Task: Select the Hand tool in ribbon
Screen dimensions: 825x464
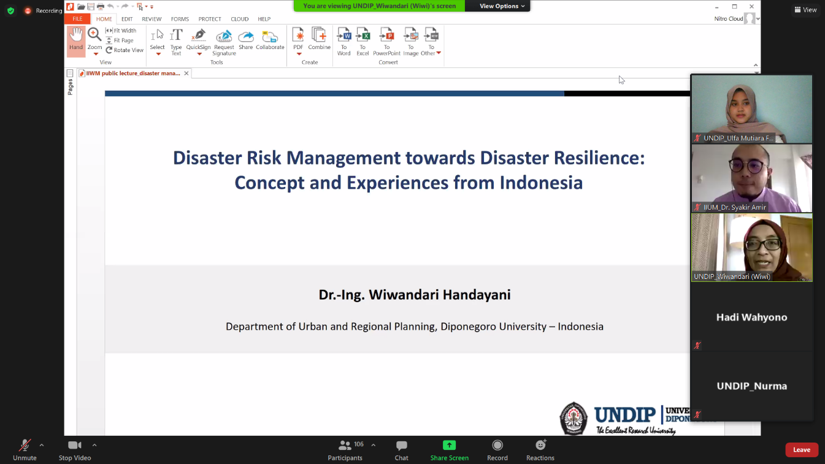Action: [76, 40]
